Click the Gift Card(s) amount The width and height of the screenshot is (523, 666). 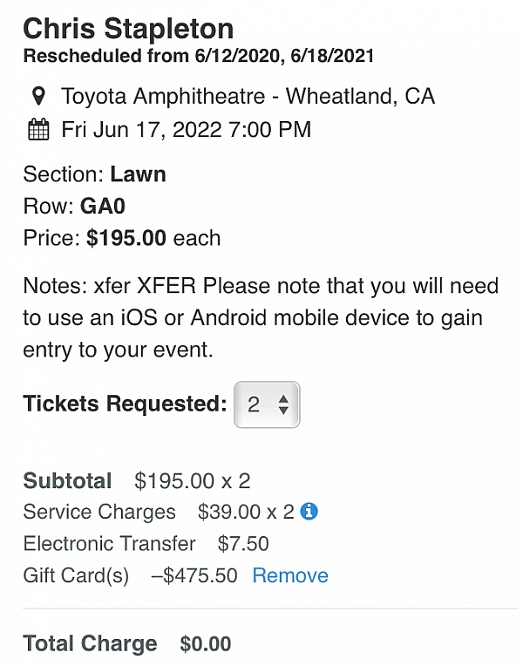194,575
